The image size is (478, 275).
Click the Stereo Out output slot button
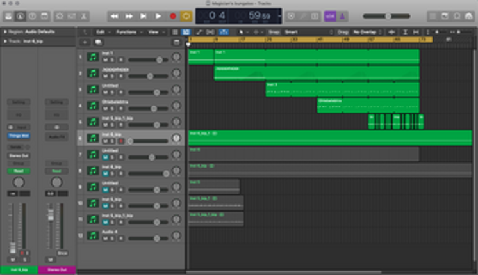[19, 156]
